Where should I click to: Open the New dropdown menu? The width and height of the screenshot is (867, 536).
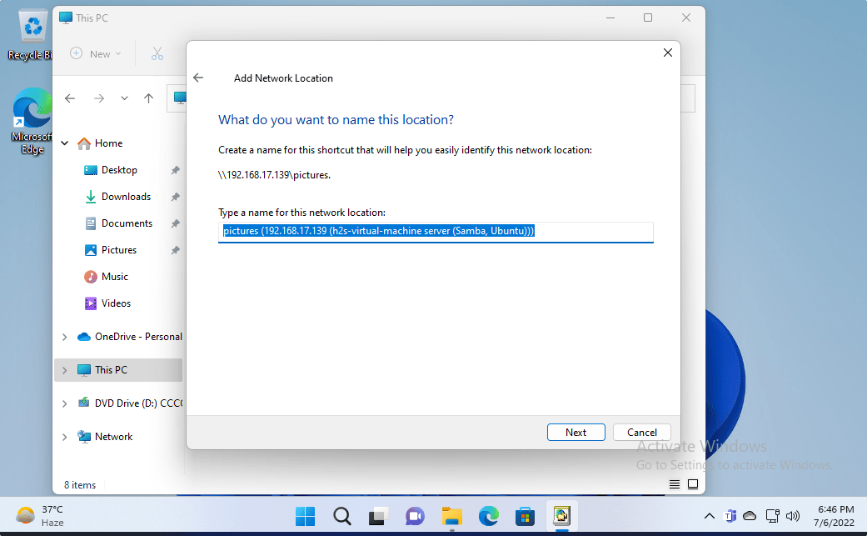[x=97, y=53]
